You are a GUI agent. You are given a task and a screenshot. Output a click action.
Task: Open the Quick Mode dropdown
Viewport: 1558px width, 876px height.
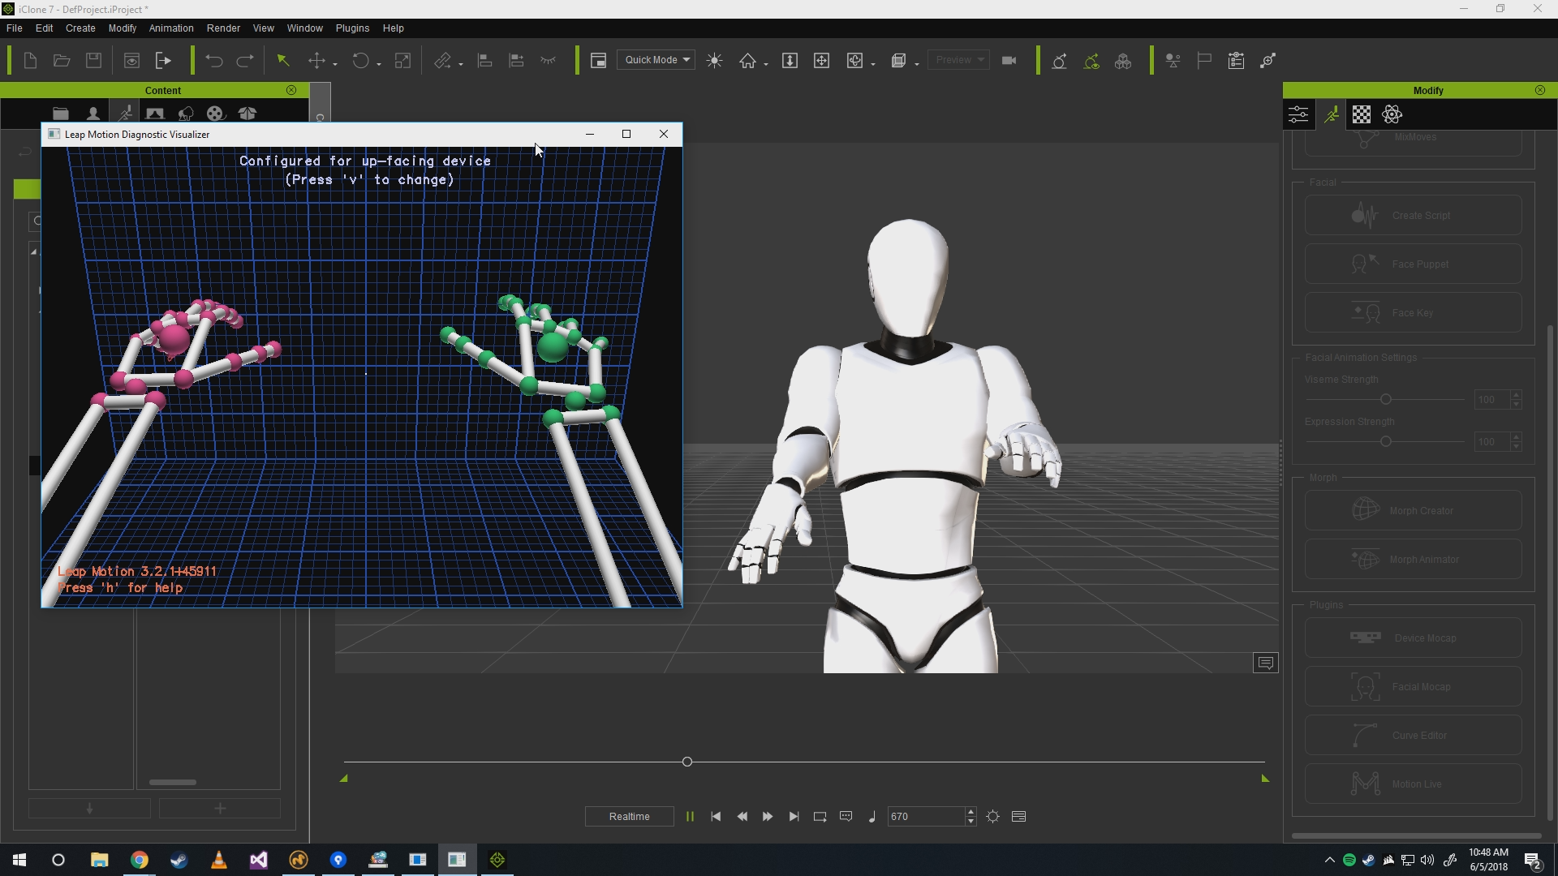(x=656, y=60)
